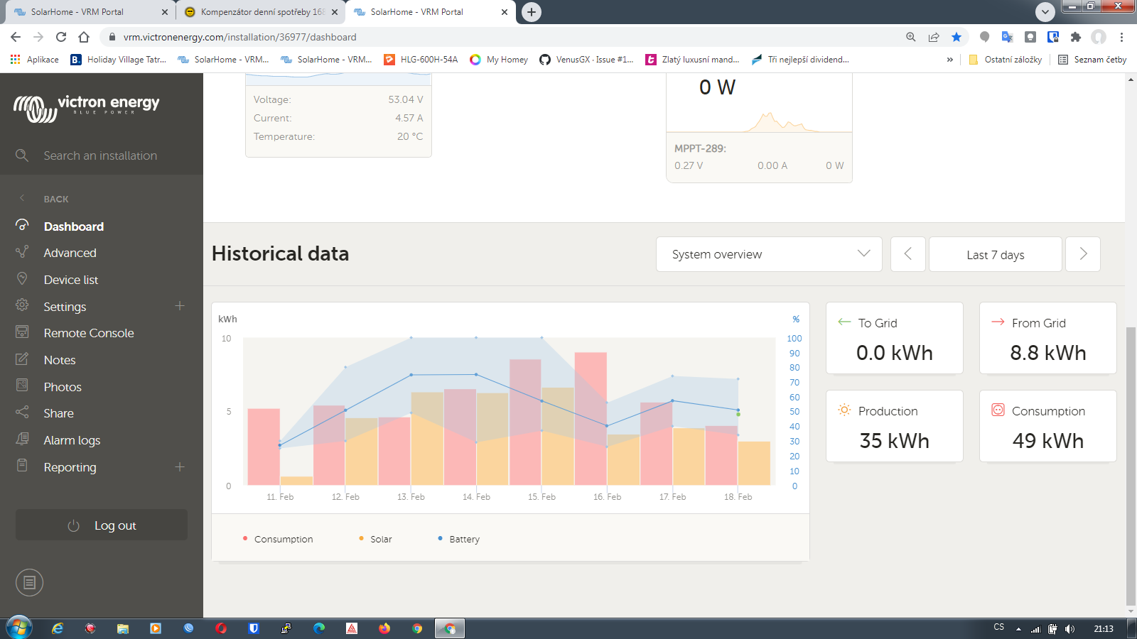The width and height of the screenshot is (1137, 639).
Task: Open Advanced in the sidebar
Action: tap(70, 253)
